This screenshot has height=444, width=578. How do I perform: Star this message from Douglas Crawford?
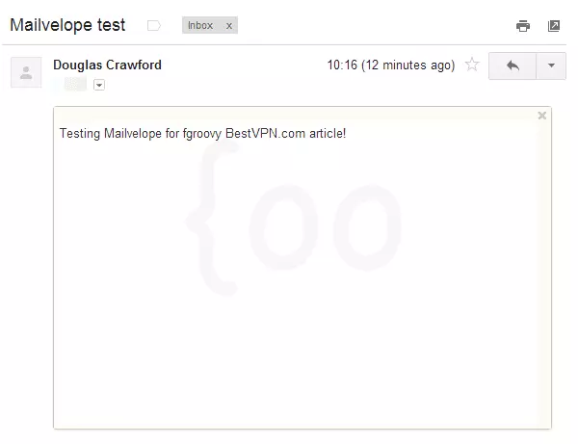(472, 65)
